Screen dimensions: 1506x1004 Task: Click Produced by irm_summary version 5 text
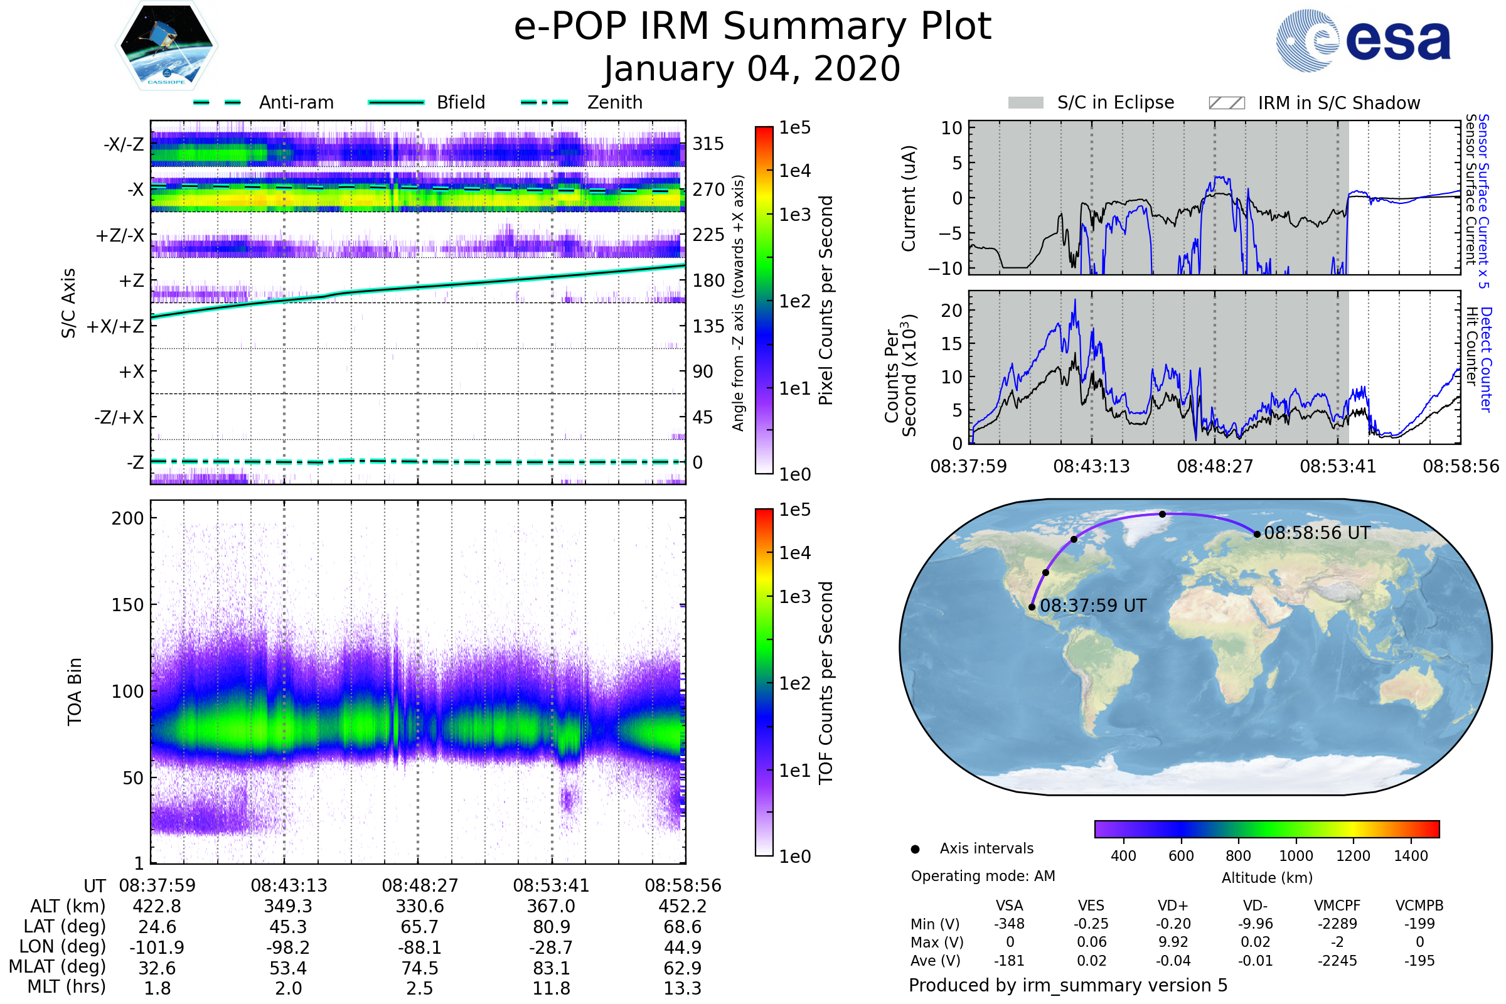(x=1068, y=985)
